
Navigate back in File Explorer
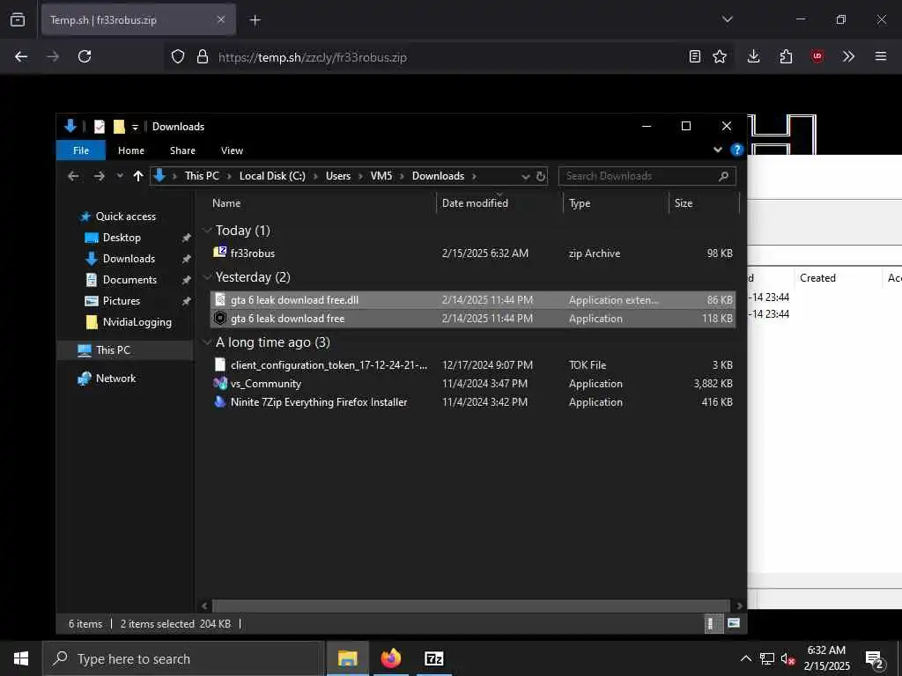(x=73, y=176)
